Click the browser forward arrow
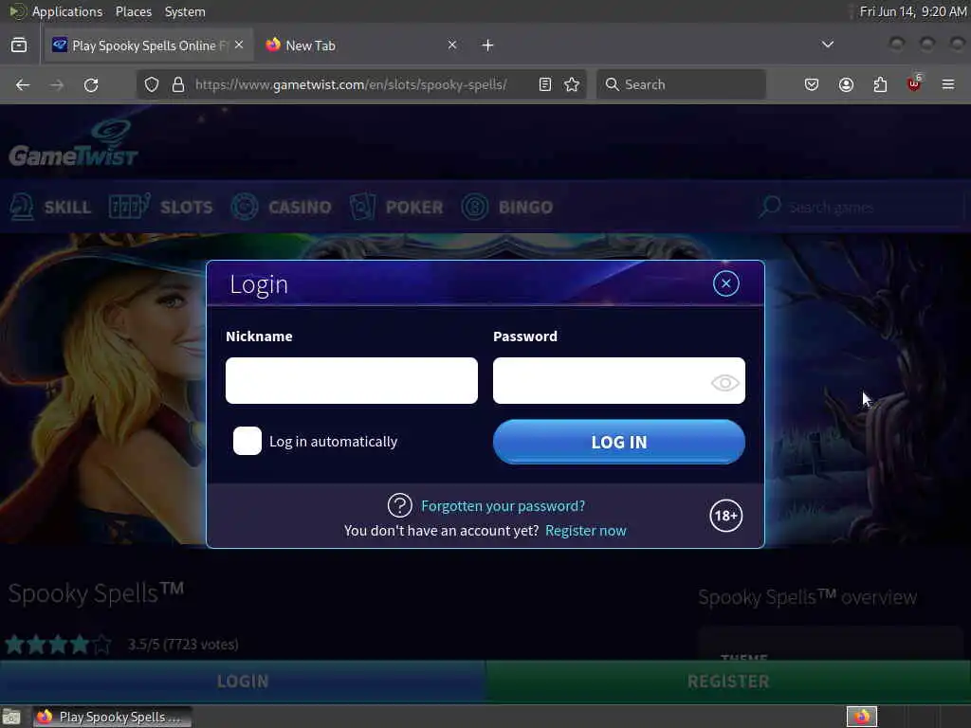971x728 pixels. click(x=57, y=84)
